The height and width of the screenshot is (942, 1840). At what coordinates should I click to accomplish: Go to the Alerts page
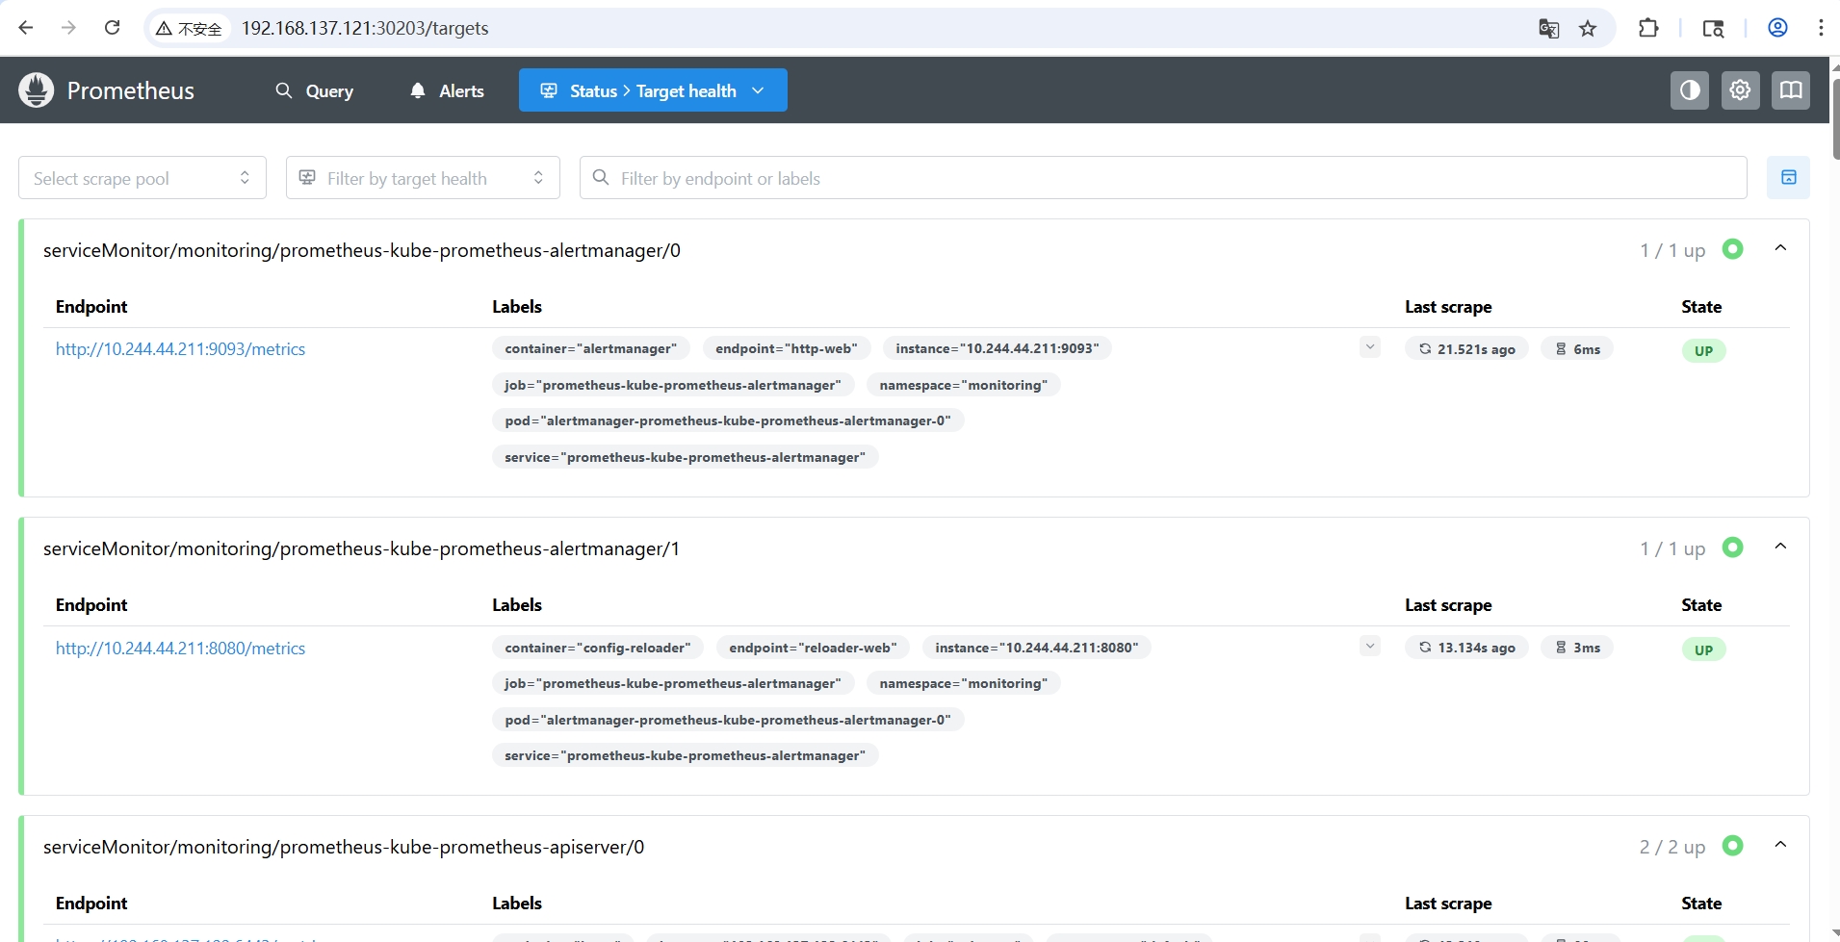point(448,90)
